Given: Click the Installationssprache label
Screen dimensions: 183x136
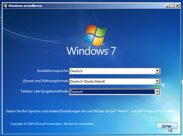Looking at the screenshot, I should click(x=53, y=71).
